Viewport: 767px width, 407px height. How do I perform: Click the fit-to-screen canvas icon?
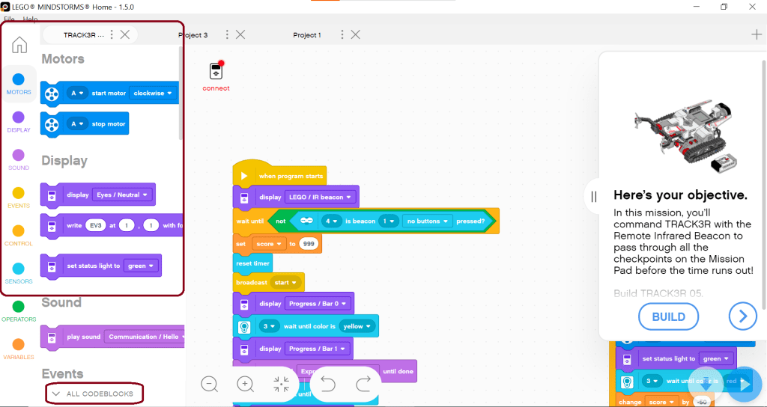[x=282, y=384]
